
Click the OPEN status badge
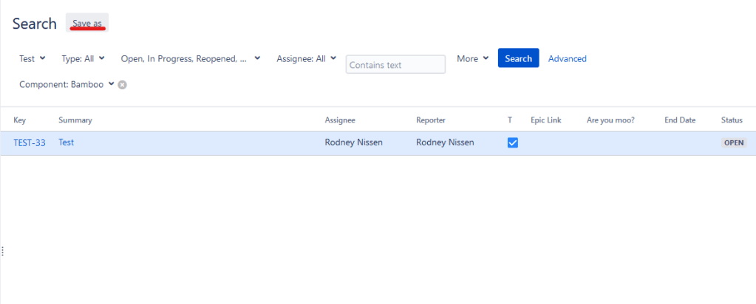tap(733, 143)
